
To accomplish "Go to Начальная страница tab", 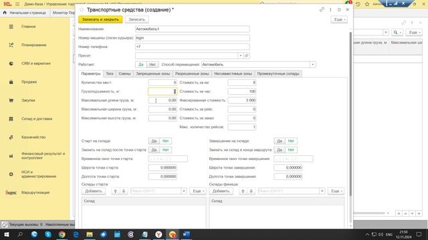I will (x=25, y=13).
